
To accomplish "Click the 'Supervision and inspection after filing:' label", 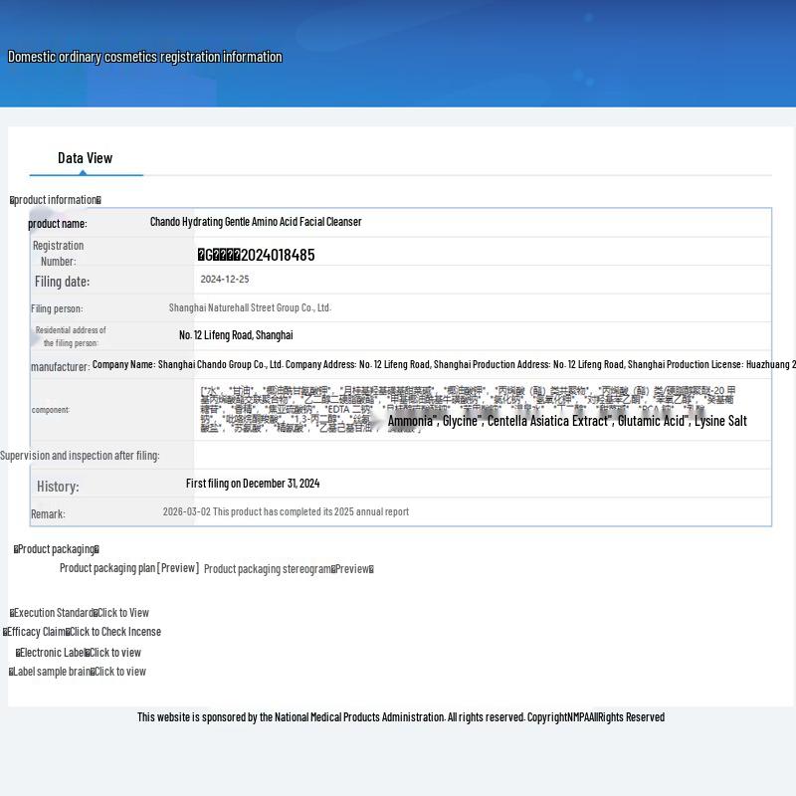I will point(80,456).
